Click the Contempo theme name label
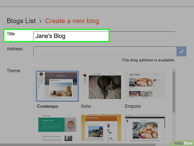This screenshot has height=146, width=194. (48, 106)
